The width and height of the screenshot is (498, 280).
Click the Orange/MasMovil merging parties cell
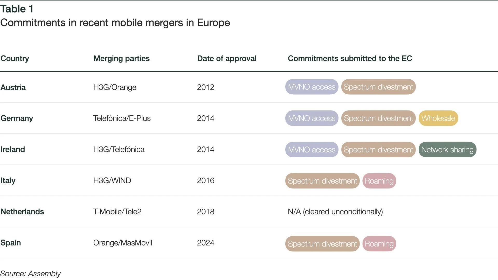pyautogui.click(x=123, y=243)
